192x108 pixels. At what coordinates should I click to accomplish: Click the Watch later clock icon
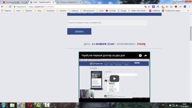[140, 55]
